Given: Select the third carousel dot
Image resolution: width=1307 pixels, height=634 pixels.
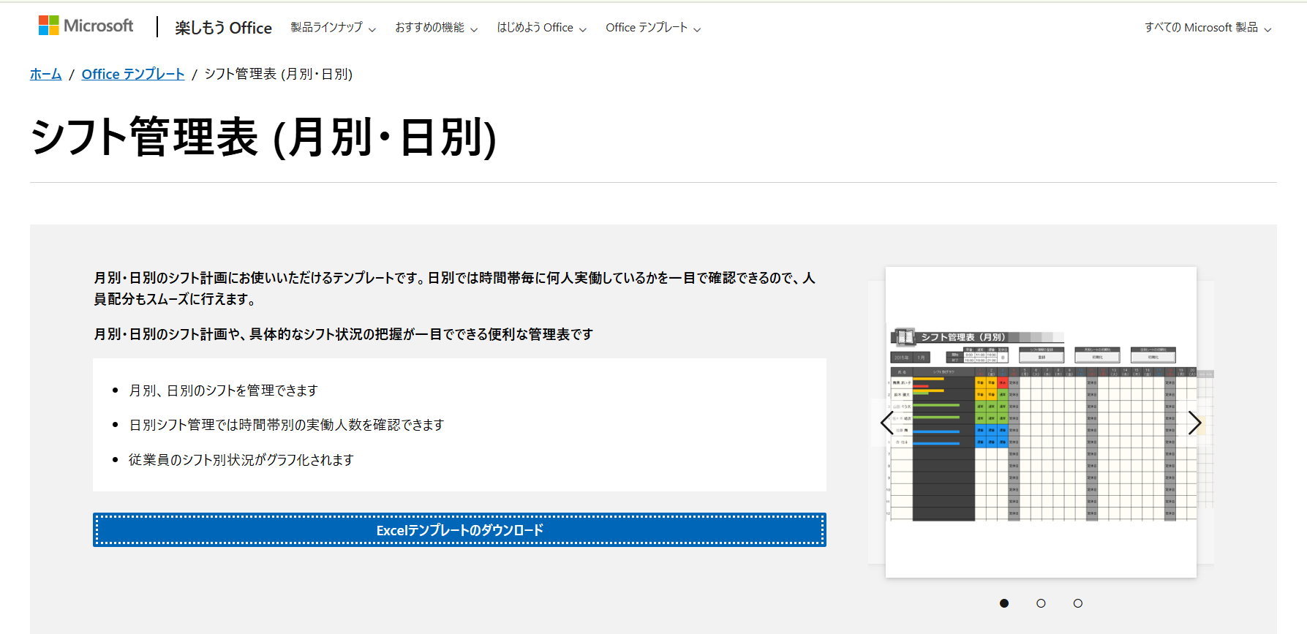Looking at the screenshot, I should (1077, 603).
